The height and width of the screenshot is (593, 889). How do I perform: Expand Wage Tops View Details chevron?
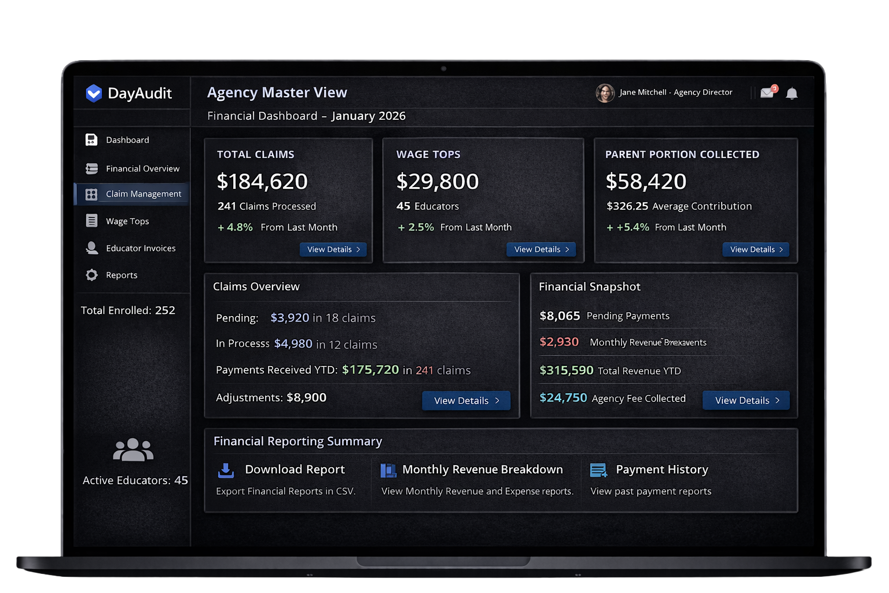point(568,249)
